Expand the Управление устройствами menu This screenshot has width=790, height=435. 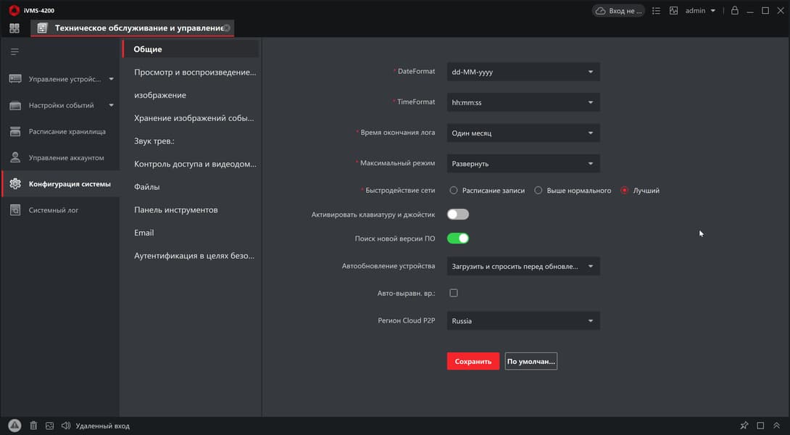tap(62, 79)
